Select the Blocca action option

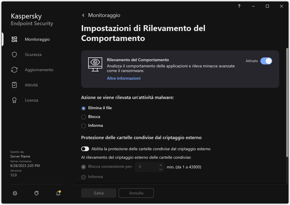point(83,117)
